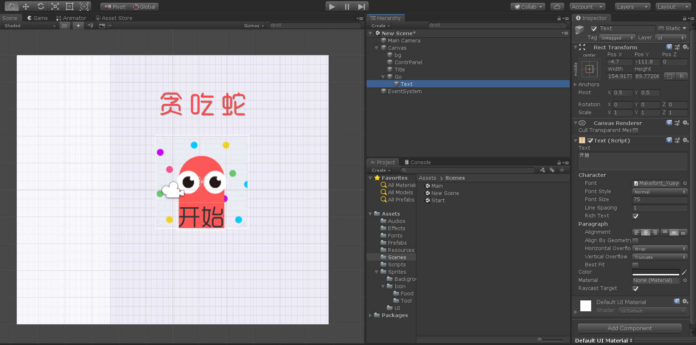Select the Rotate tool
Image resolution: width=696 pixels, height=345 pixels.
pos(41,7)
